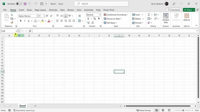This screenshot has width=200, height=112.
Task: Switch to Normal view in status bar
Action: click(x=156, y=110)
